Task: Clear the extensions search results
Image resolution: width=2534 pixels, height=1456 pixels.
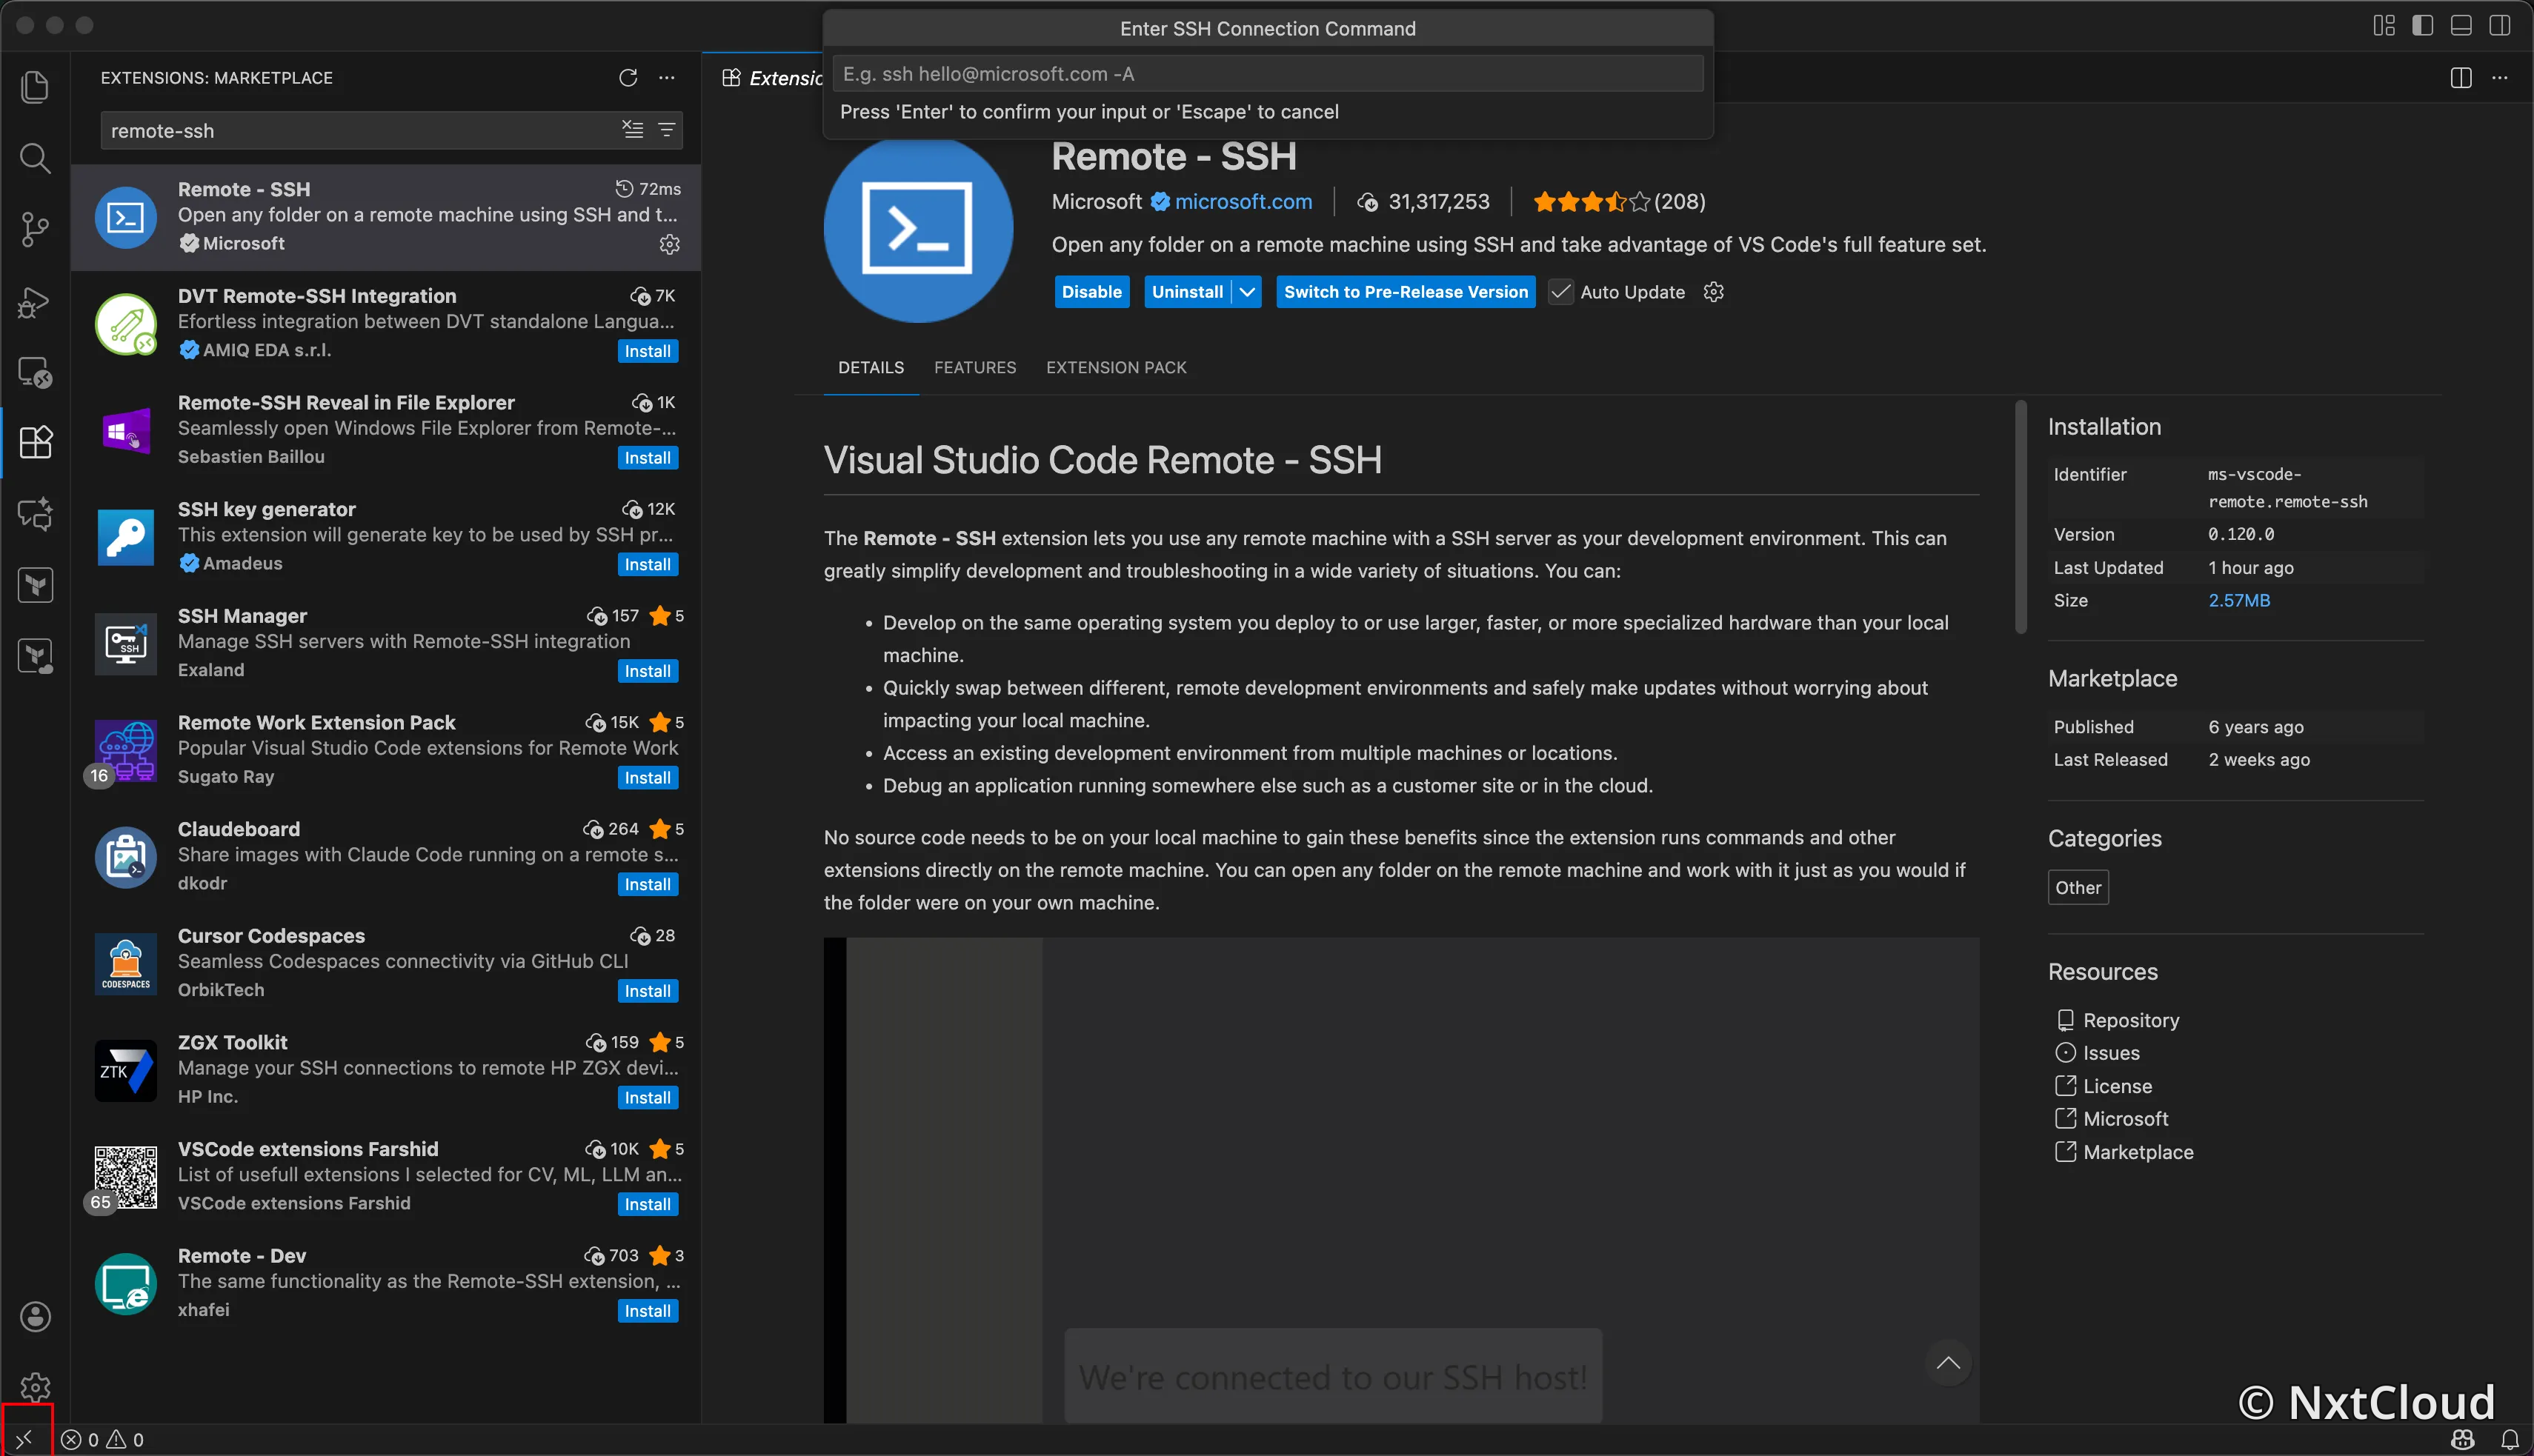Action: coord(632,130)
